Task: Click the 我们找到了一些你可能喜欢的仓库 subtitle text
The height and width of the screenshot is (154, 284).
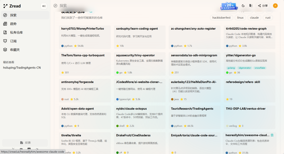Action: pos(82,18)
